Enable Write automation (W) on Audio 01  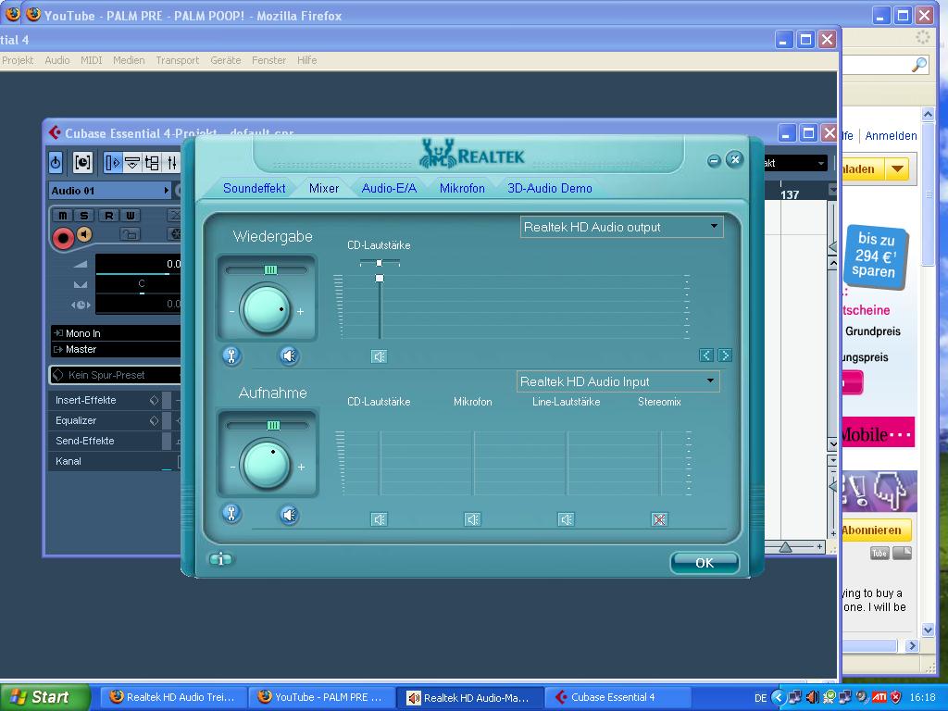click(x=131, y=215)
